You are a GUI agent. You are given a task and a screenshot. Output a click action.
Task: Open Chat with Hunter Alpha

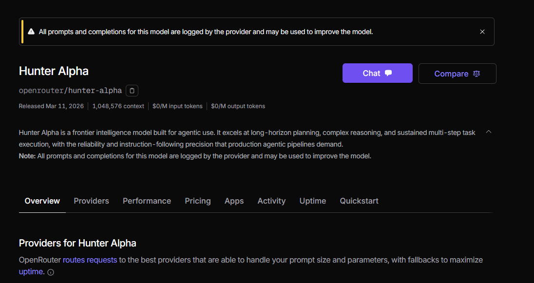click(377, 73)
